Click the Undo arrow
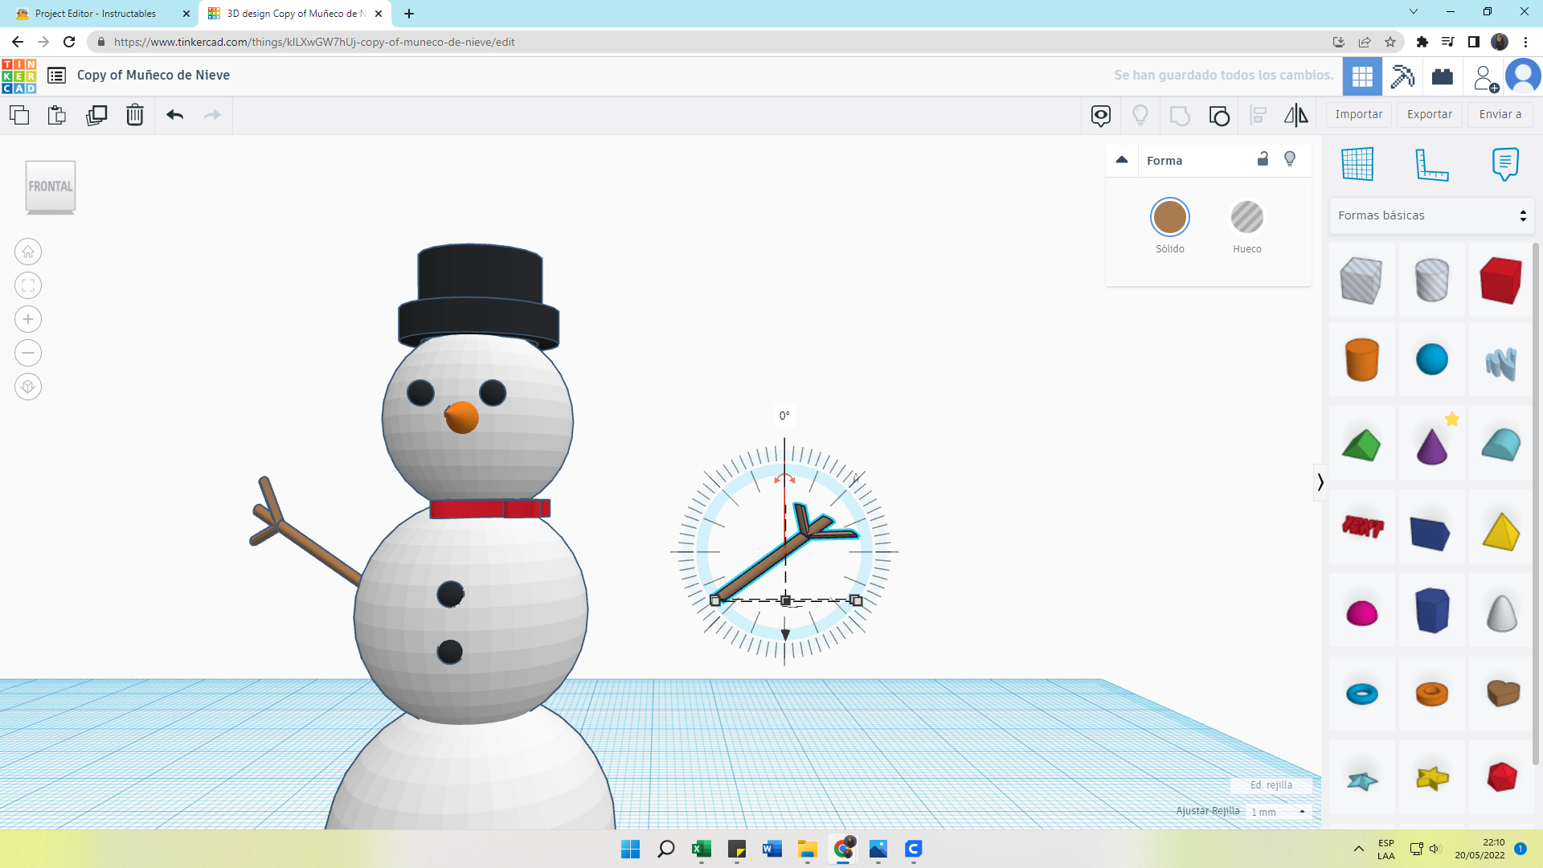The width and height of the screenshot is (1543, 868). [x=174, y=115]
